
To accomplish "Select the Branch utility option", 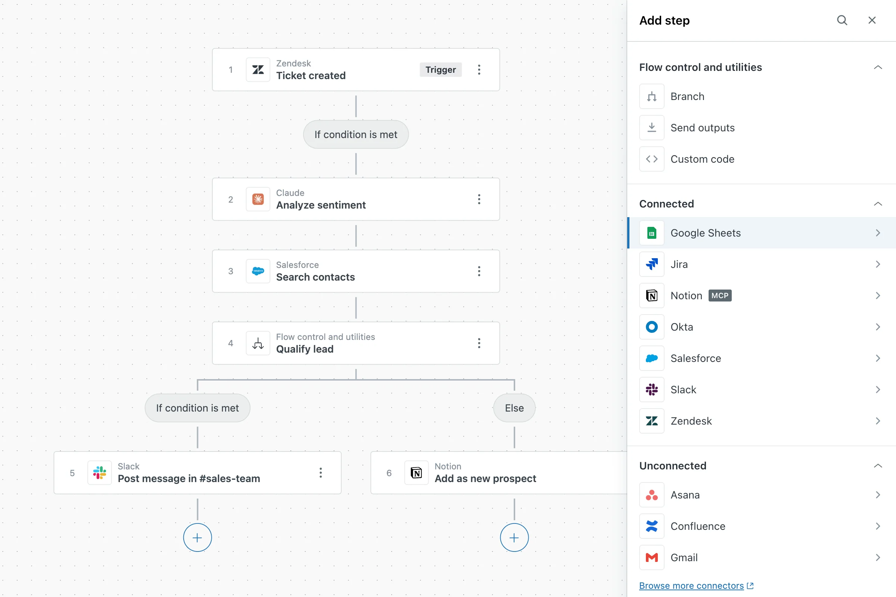I will click(x=687, y=96).
